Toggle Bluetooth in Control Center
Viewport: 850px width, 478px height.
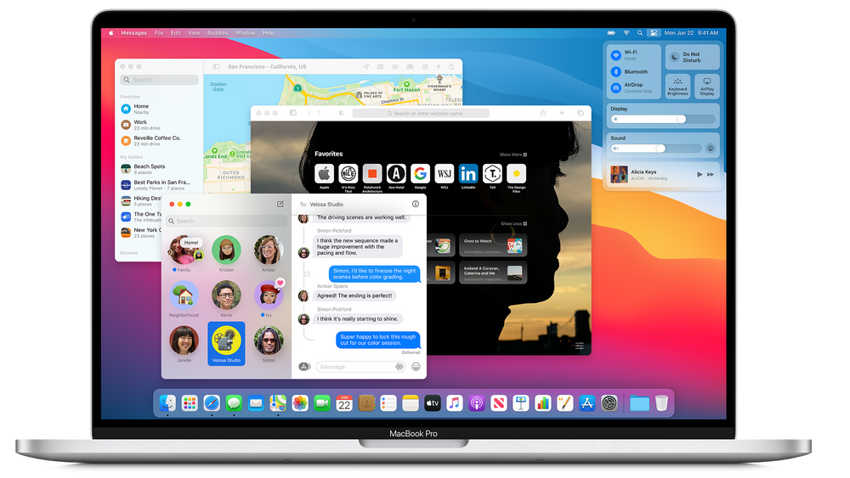615,71
